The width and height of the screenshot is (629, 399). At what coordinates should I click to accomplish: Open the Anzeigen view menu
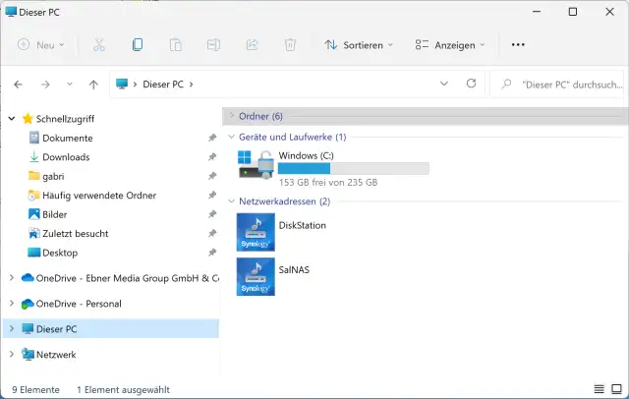pos(451,45)
